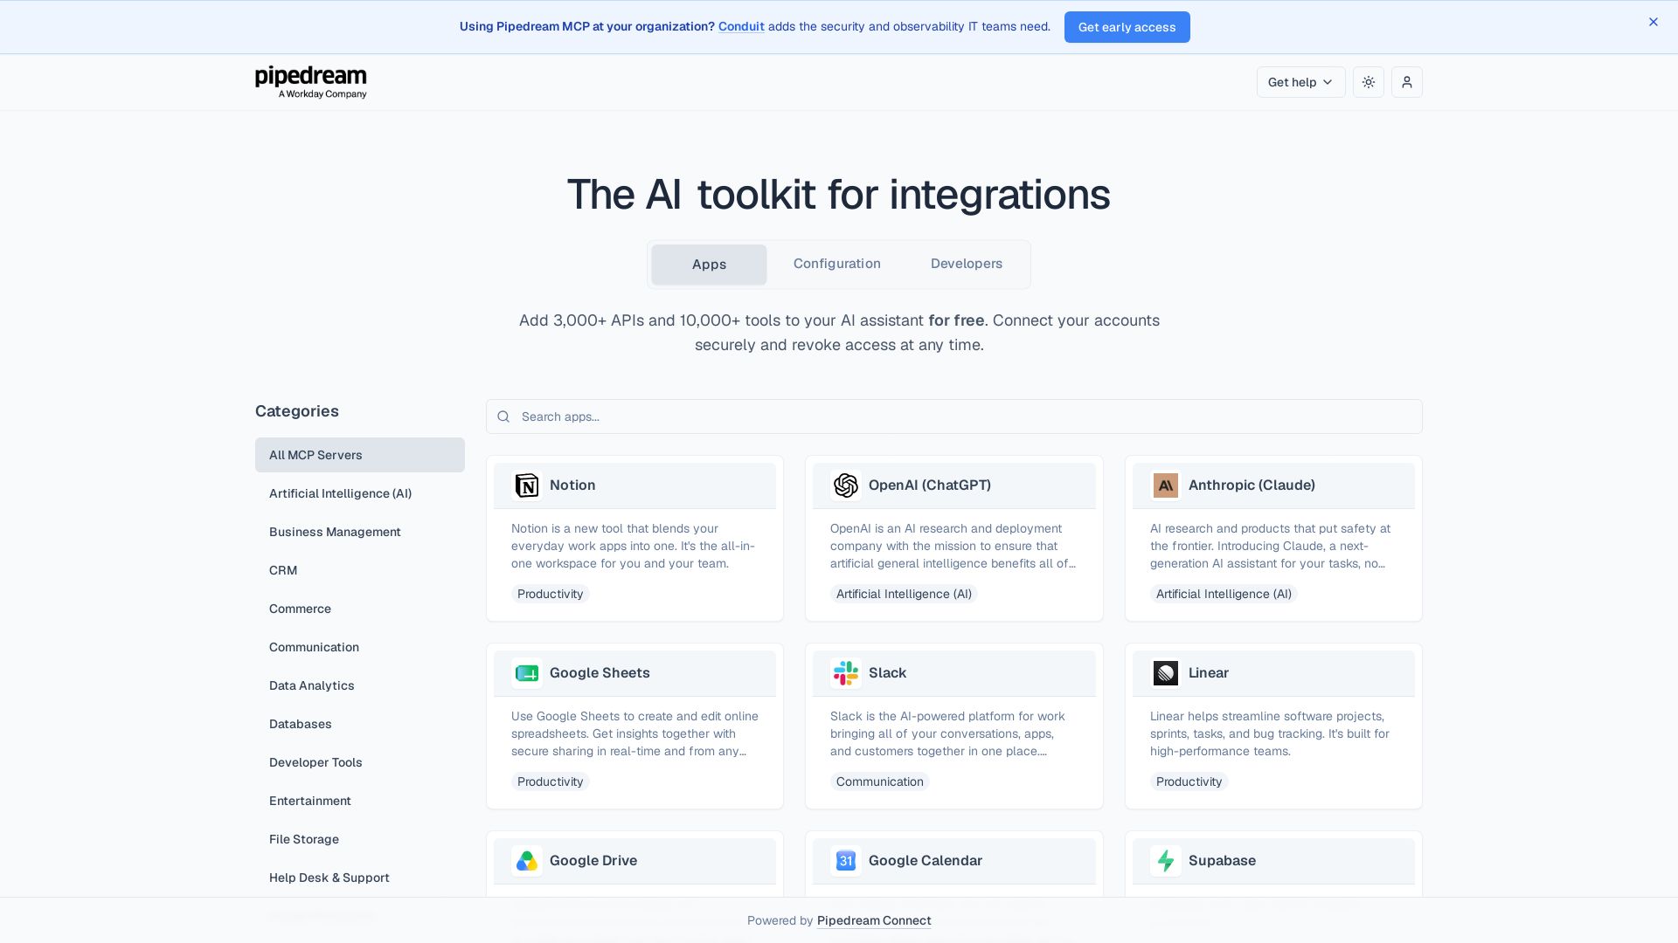Screen dimensions: 1678x943
Task: Switch to the Configuration tab
Action: 837,264
